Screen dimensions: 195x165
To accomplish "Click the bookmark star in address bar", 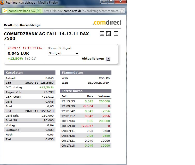I will pos(122,11).
